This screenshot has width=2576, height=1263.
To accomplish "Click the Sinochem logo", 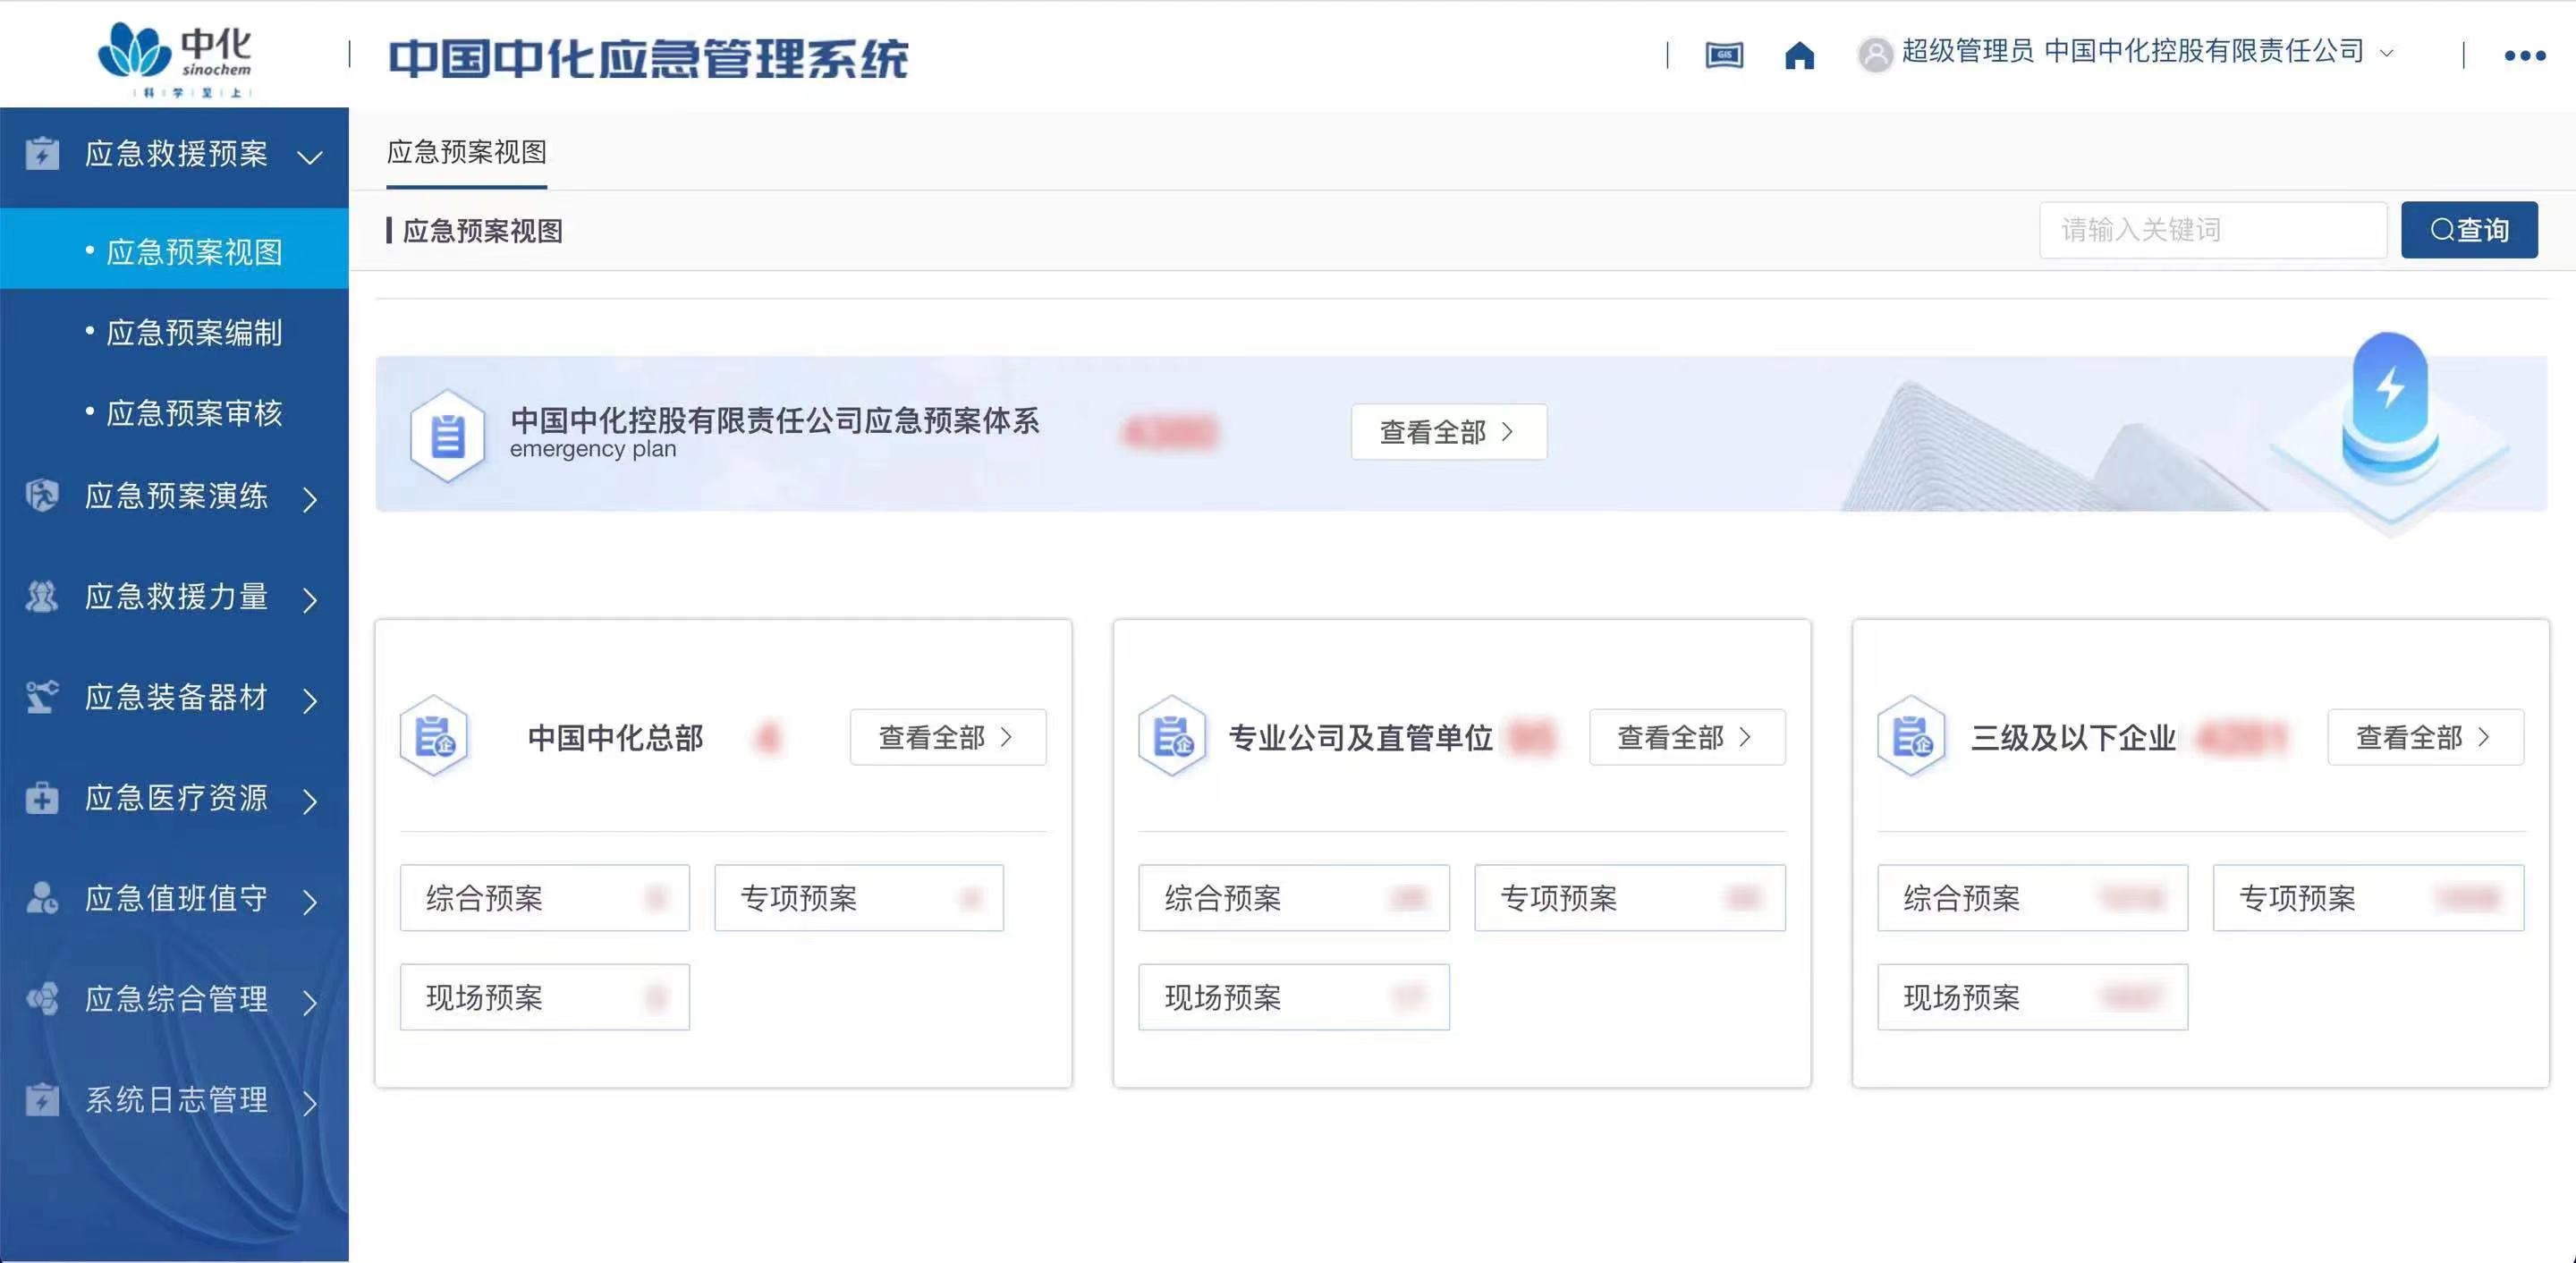I will pos(175,58).
